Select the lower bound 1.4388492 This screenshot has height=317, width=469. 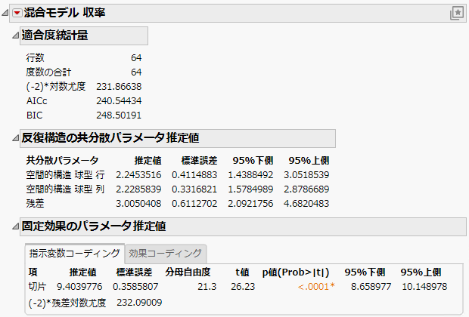coord(250,174)
